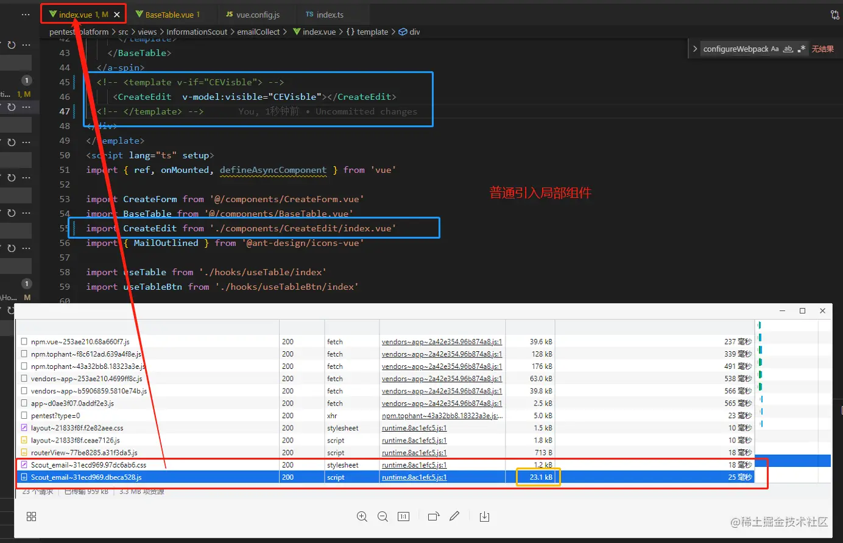Click file icon of npm.tophant~f8c612ad.639a4f8e.js row
Image resolution: width=843 pixels, height=543 pixels.
(x=24, y=354)
